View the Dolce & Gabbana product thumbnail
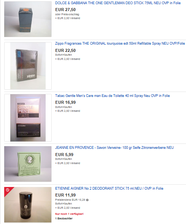 coord(28,19)
